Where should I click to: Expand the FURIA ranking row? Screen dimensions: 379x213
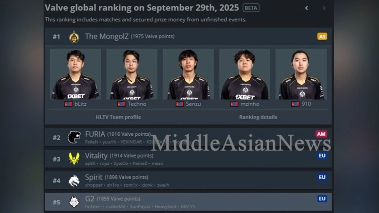coord(188,137)
